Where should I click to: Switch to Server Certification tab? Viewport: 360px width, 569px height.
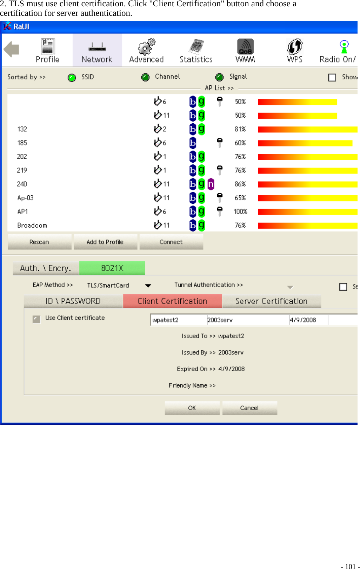point(272,301)
